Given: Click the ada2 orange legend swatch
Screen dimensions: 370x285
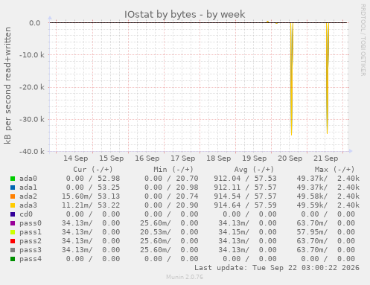Looking at the screenshot, I should 13,196.
